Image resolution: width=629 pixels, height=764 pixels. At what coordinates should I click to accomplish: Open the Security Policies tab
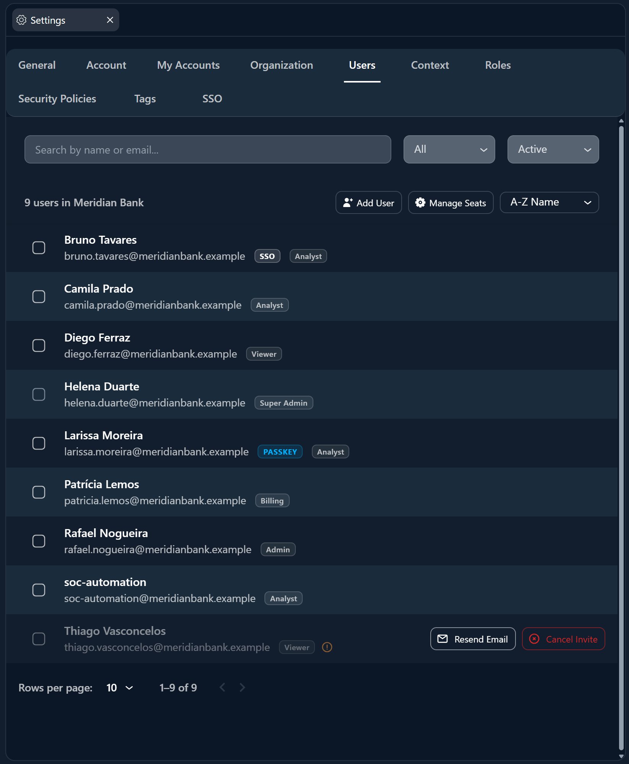point(57,99)
